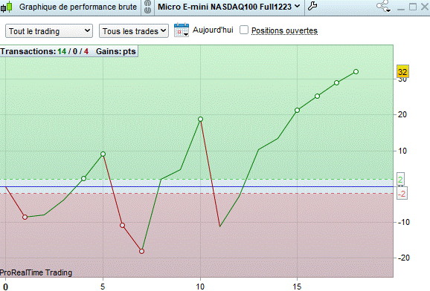
Task: Click the 10 label on the x-axis
Action: (x=200, y=287)
